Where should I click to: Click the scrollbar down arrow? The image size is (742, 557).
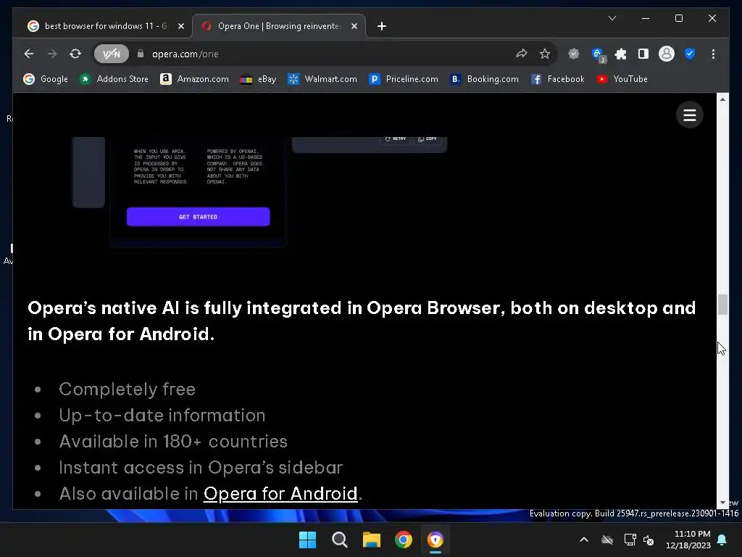point(722,503)
